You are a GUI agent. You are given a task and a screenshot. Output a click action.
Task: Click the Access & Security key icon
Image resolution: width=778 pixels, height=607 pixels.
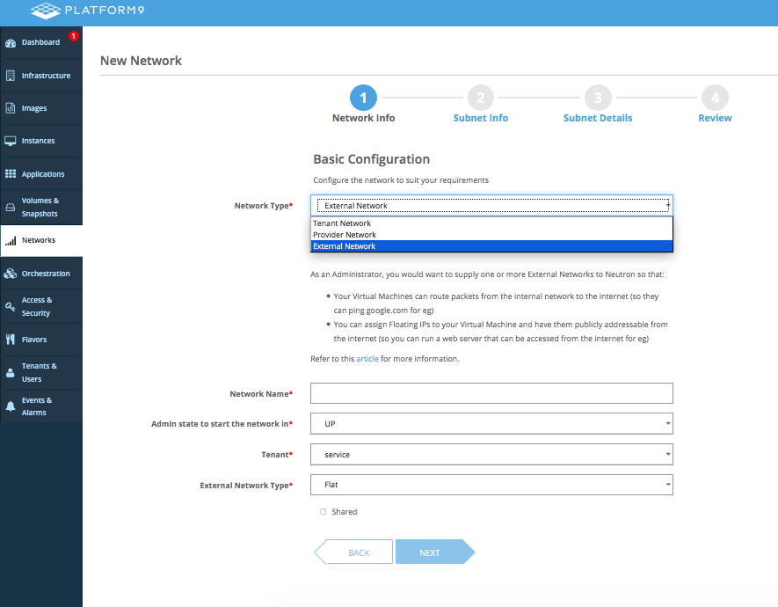click(11, 306)
